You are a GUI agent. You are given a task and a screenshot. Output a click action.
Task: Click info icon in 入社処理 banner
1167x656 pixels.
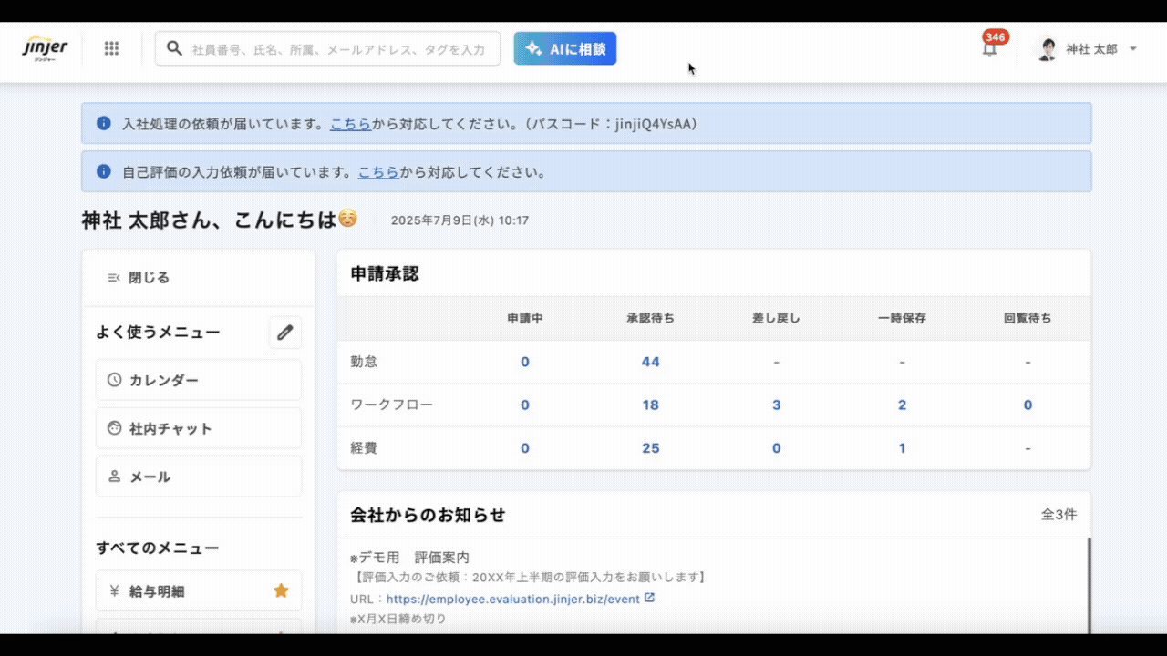click(104, 123)
